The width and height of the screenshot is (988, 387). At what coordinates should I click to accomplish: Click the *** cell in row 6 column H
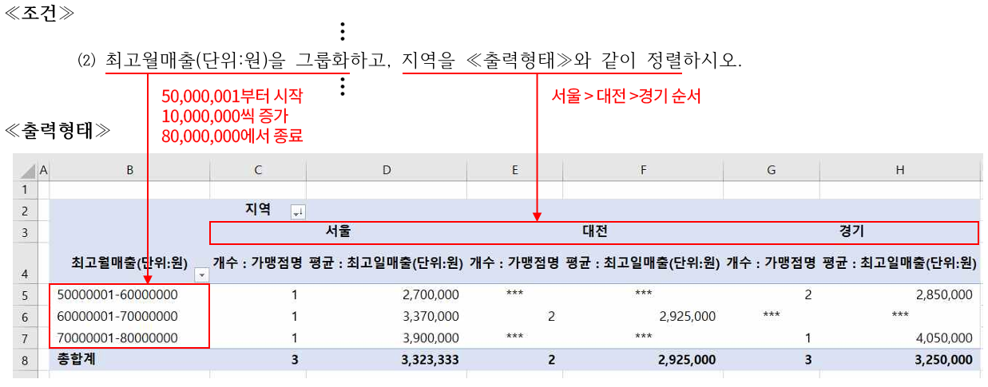[x=900, y=315]
